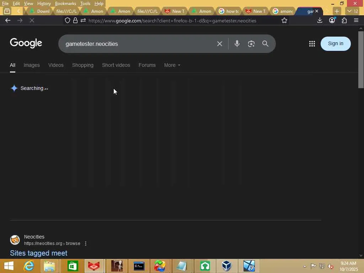Open the extensions puzzle icon
The image size is (364, 273).
(344, 20)
